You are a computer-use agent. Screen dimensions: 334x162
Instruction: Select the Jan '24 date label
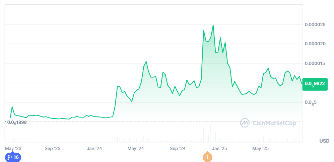click(94, 148)
